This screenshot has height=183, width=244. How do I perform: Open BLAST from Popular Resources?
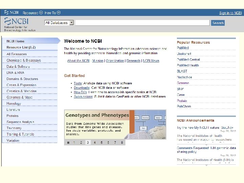(182, 72)
